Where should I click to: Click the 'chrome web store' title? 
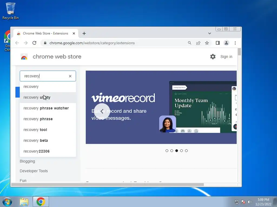click(57, 57)
